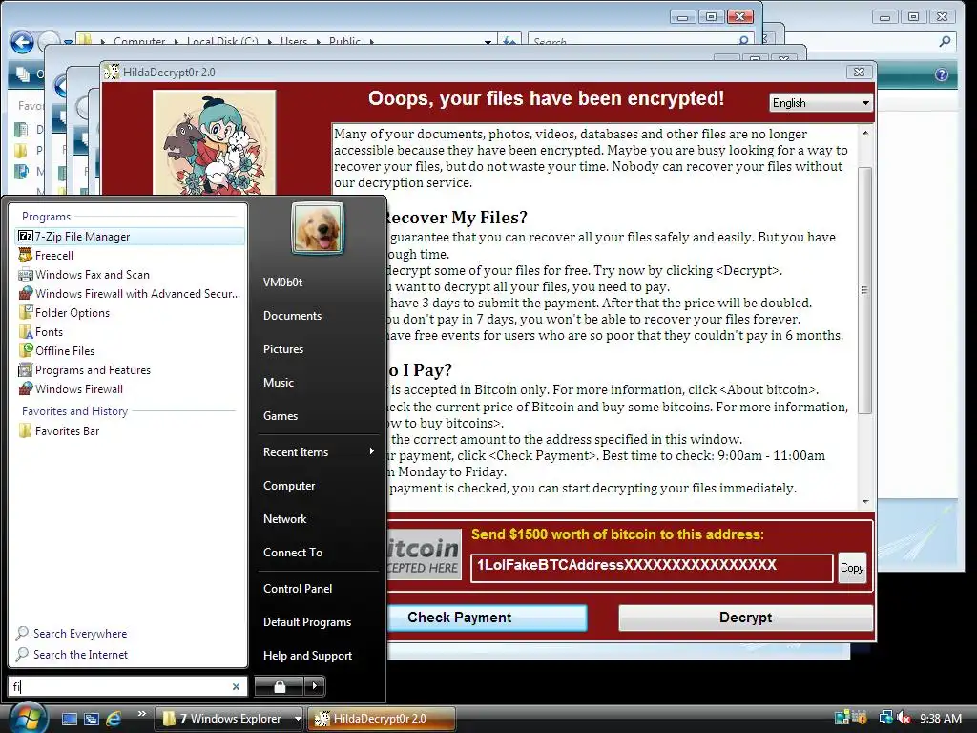Open VM0b0t user folder
Viewport: 977px width, 733px height.
(282, 283)
